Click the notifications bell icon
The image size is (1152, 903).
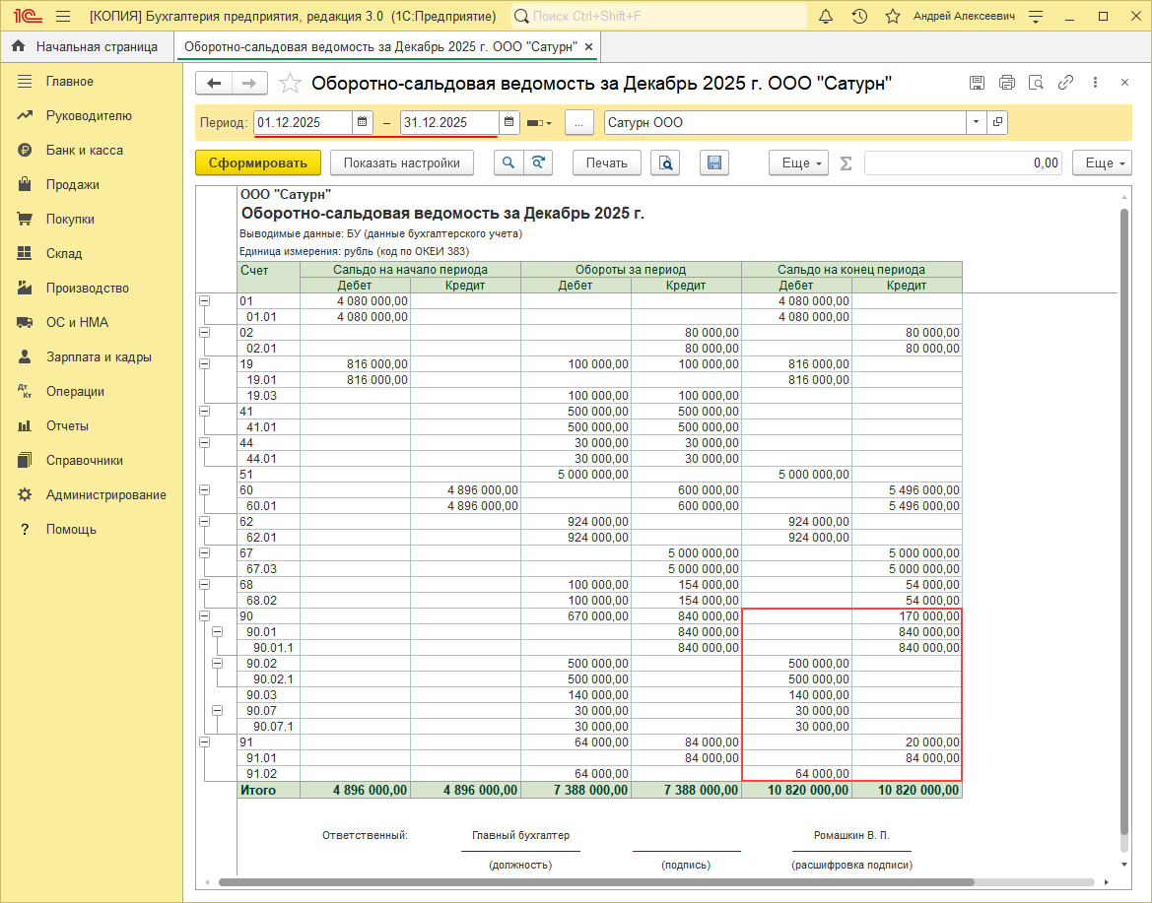[826, 17]
